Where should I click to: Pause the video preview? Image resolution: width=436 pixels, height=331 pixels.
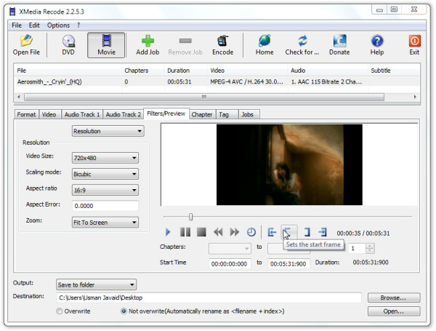pos(185,232)
